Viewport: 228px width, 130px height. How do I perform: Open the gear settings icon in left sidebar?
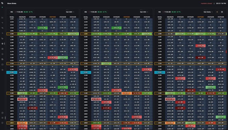pyautogui.click(x=2, y=118)
